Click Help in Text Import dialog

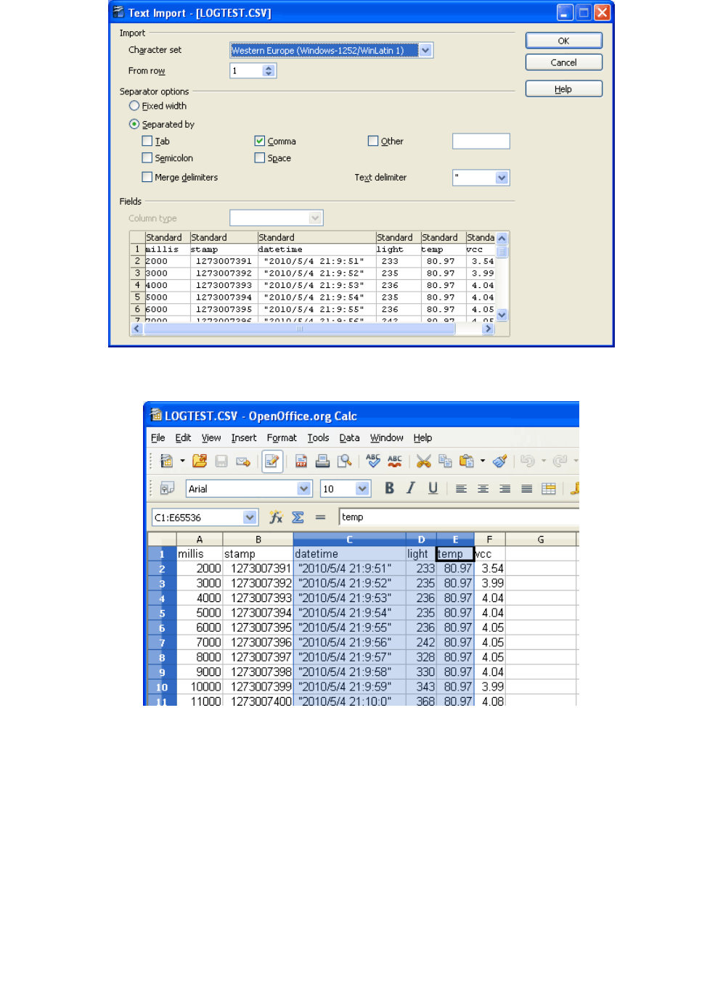click(x=564, y=89)
